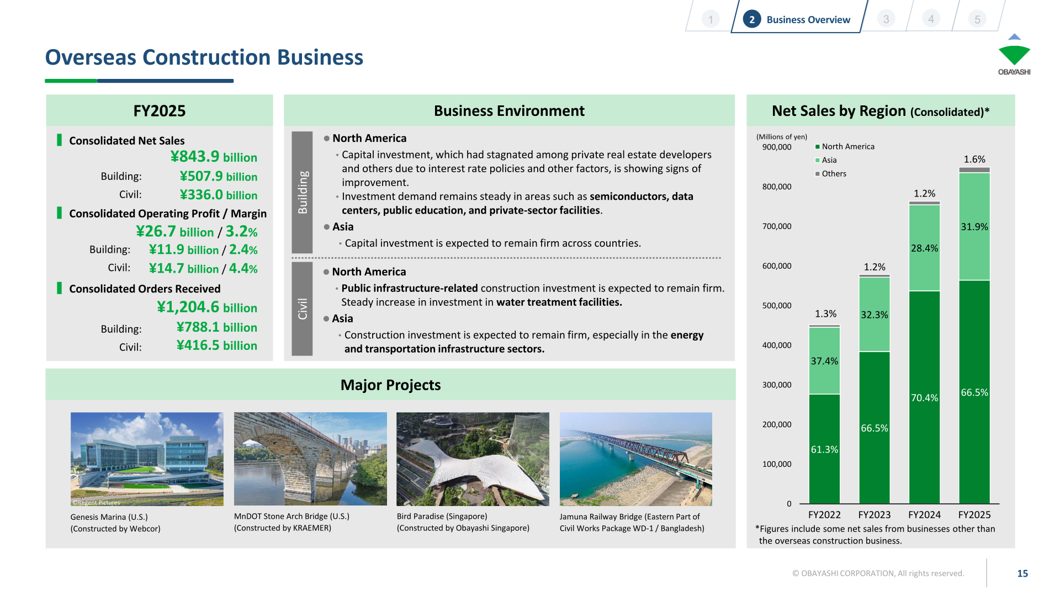Click the vertical Civil section label
The height and width of the screenshot is (596, 1060).
[302, 308]
